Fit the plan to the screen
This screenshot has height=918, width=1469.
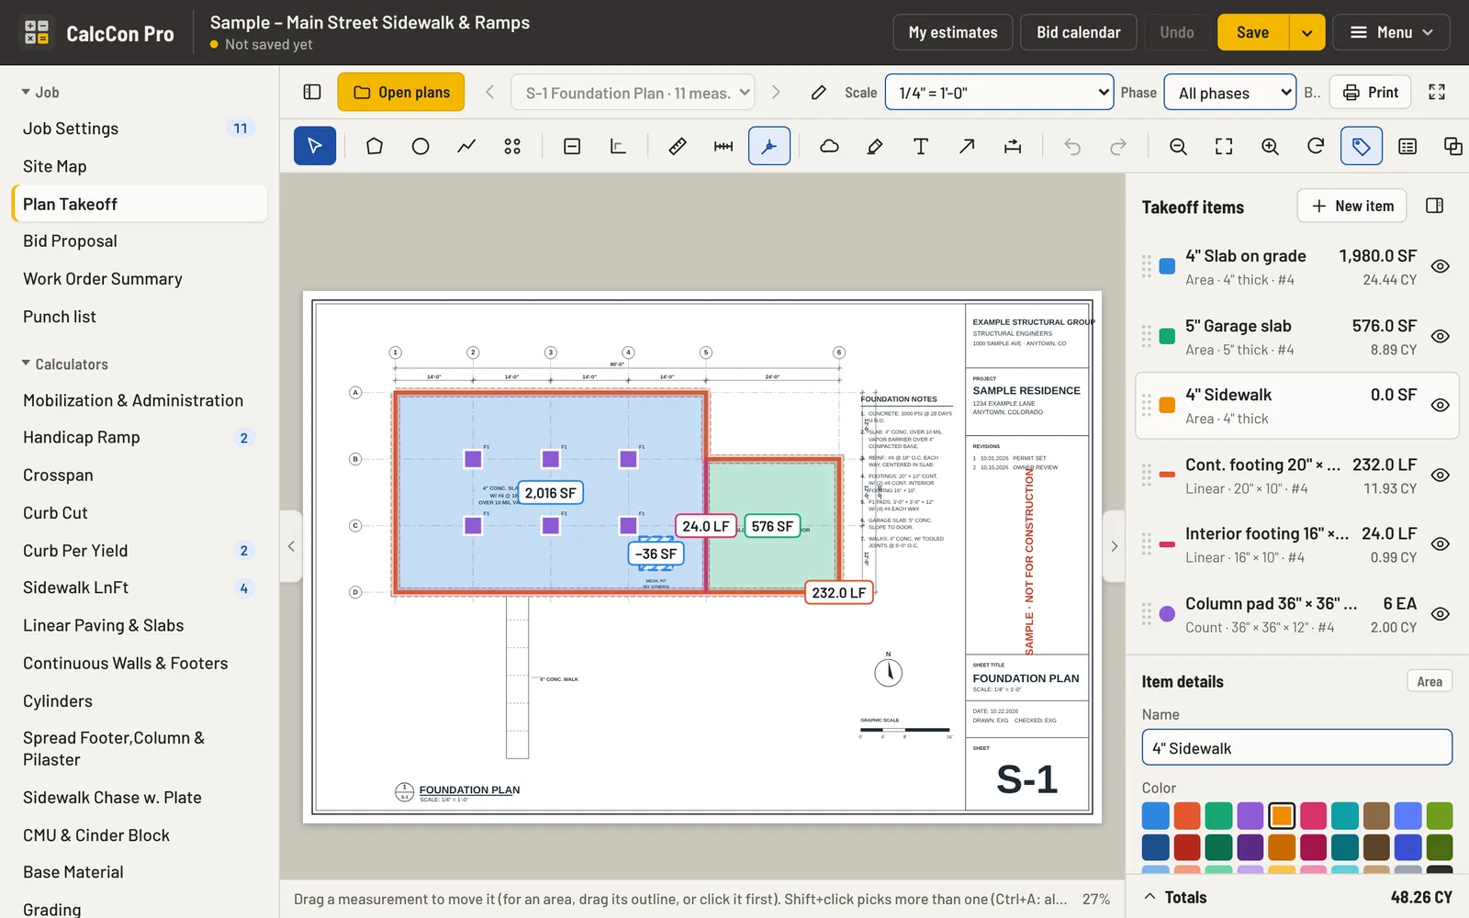(1224, 146)
